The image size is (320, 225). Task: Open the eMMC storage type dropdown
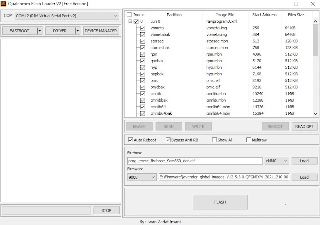click(277, 161)
